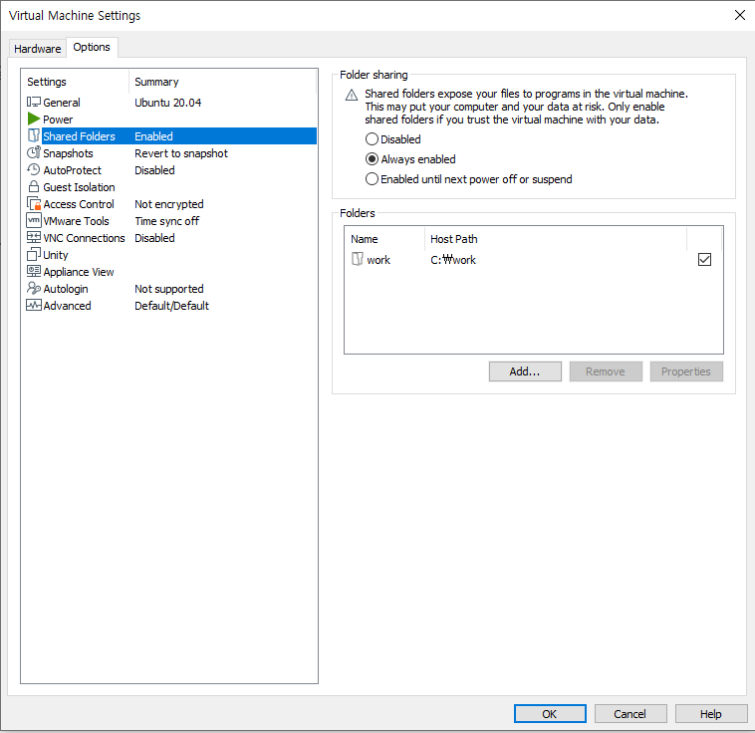Click the folder sharing warning triangle icon

352,95
